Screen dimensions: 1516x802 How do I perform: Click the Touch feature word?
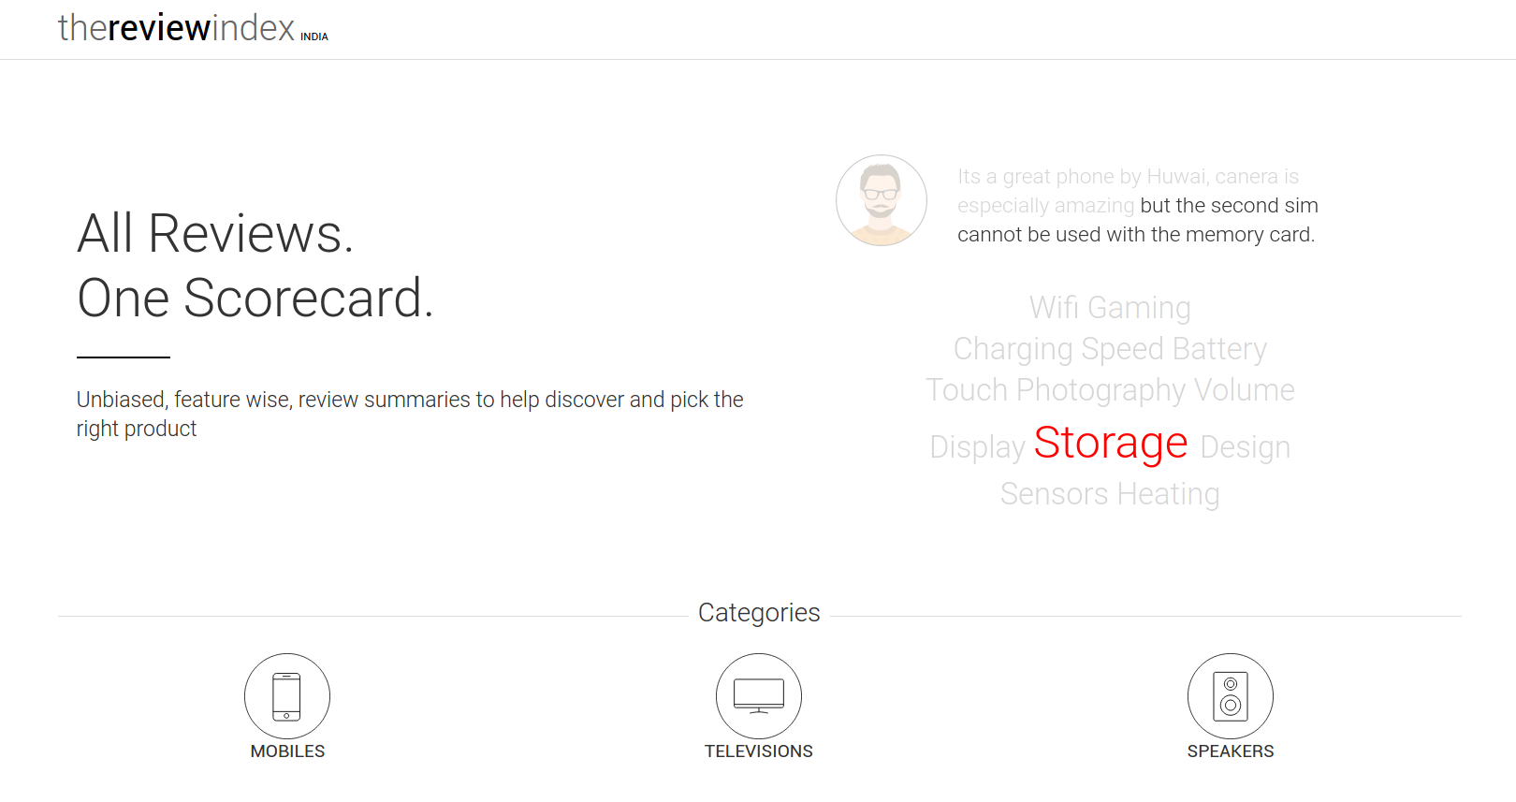coord(966,390)
